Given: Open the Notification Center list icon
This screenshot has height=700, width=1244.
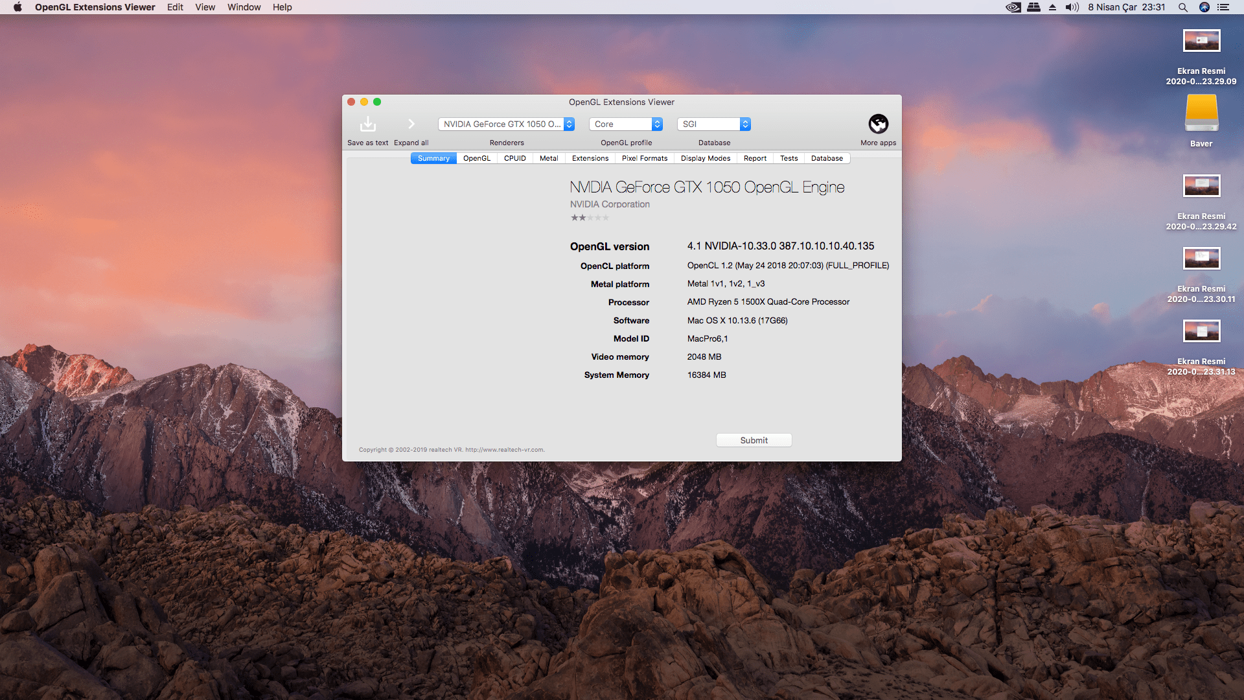Looking at the screenshot, I should click(1223, 7).
